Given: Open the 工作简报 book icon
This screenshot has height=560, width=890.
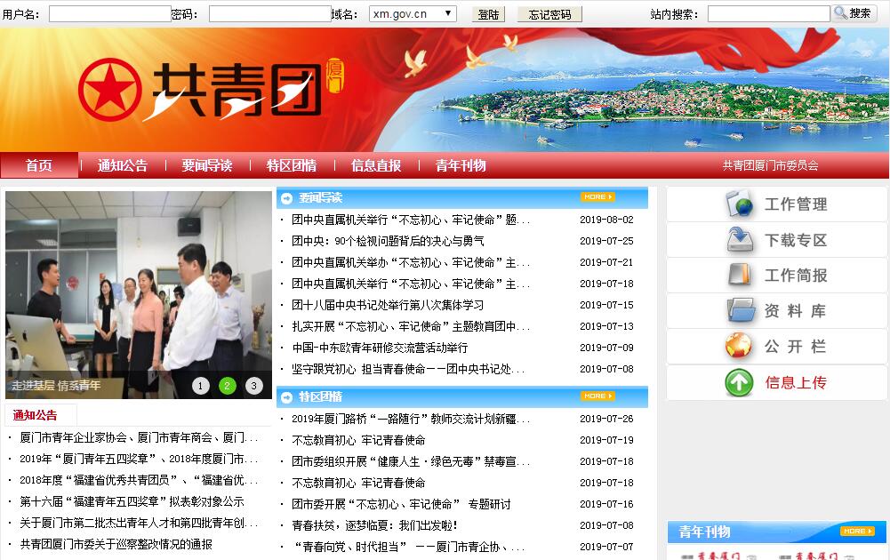Looking at the screenshot, I should pos(740,276).
